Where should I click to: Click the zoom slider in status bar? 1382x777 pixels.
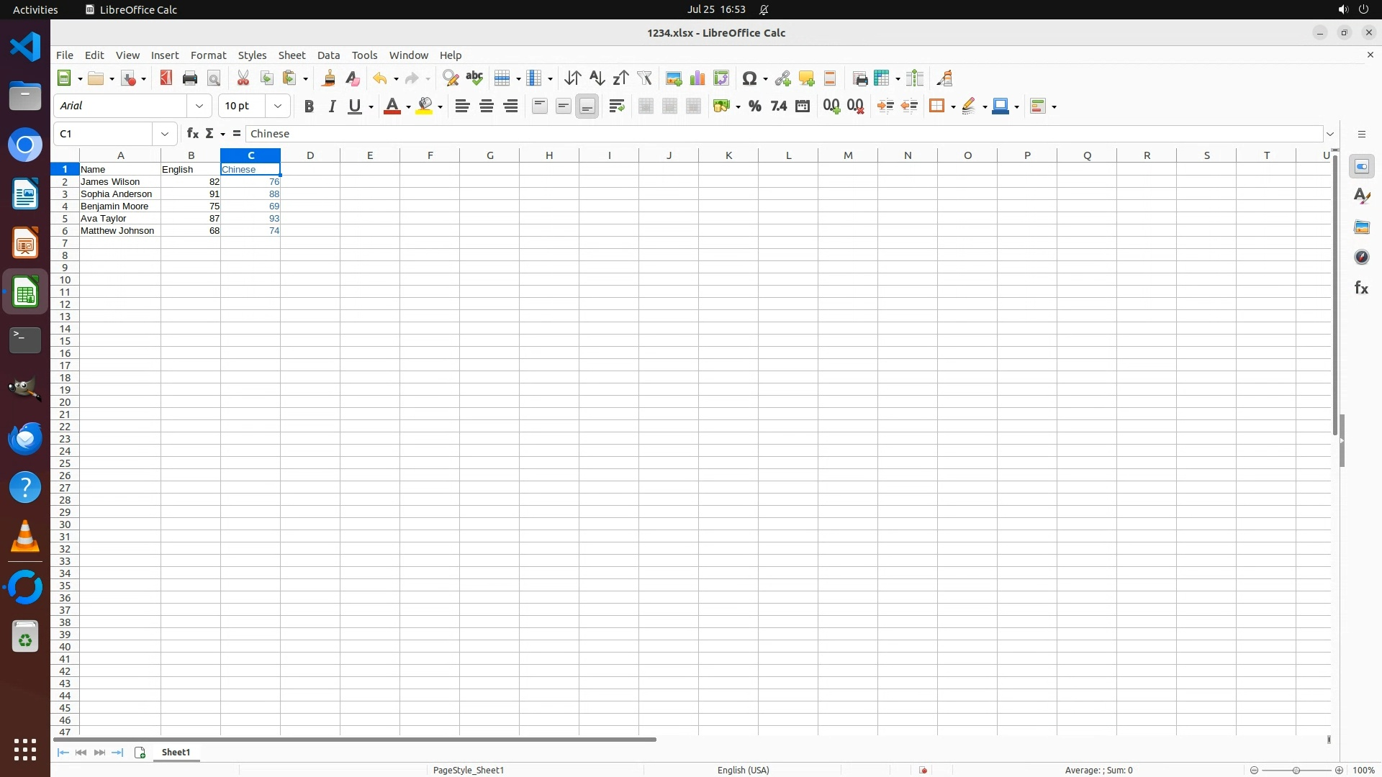pos(1296,771)
